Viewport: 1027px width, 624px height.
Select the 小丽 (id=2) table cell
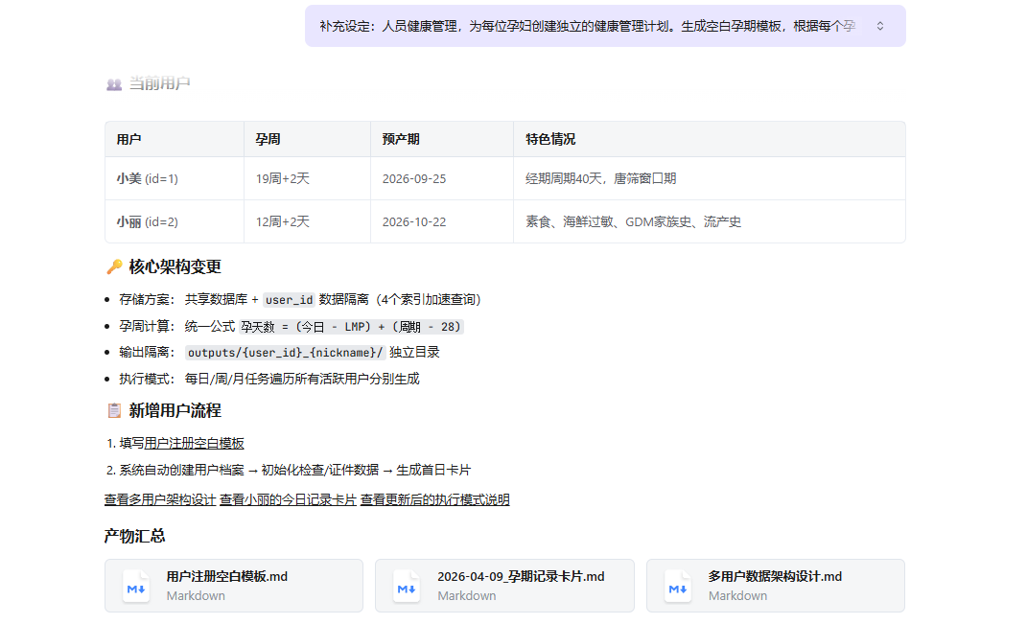[x=148, y=221]
